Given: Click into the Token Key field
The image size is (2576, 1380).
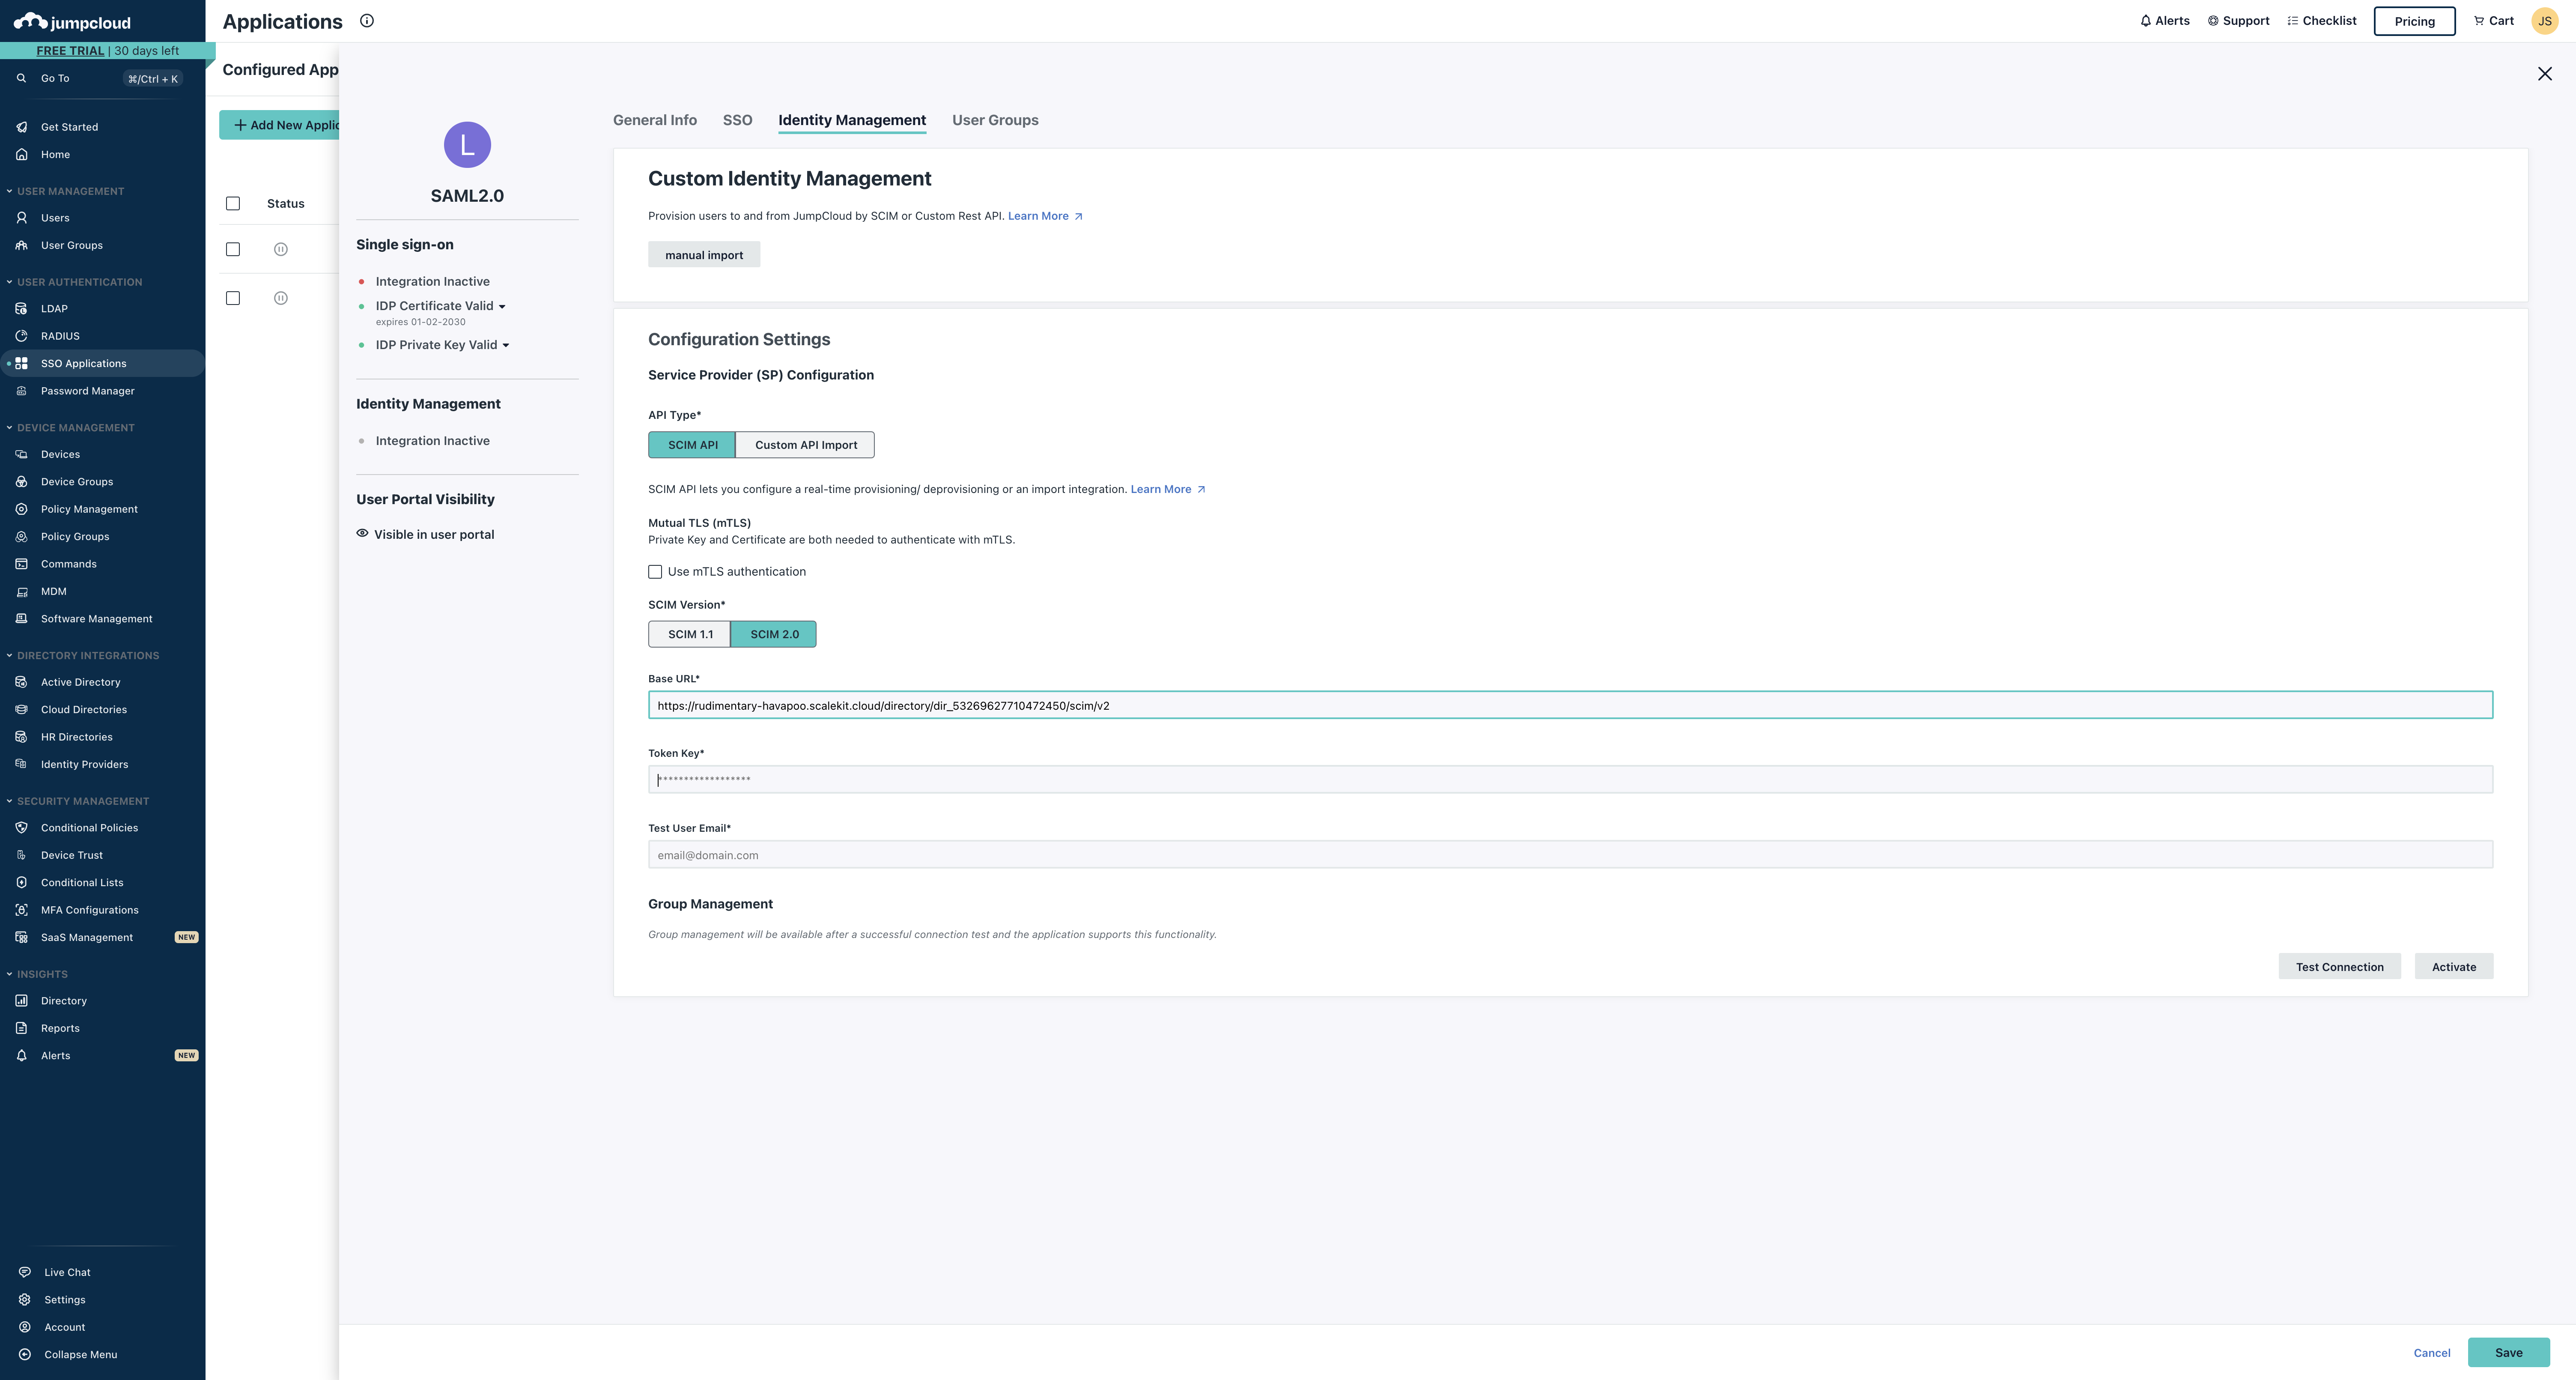Looking at the screenshot, I should (x=1570, y=779).
